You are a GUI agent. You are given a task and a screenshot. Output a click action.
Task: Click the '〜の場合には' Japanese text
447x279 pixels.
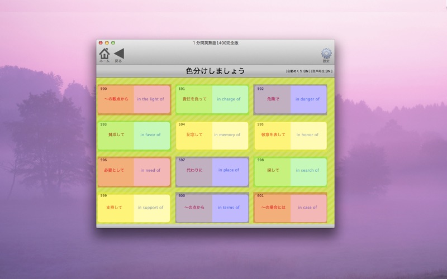[273, 208]
